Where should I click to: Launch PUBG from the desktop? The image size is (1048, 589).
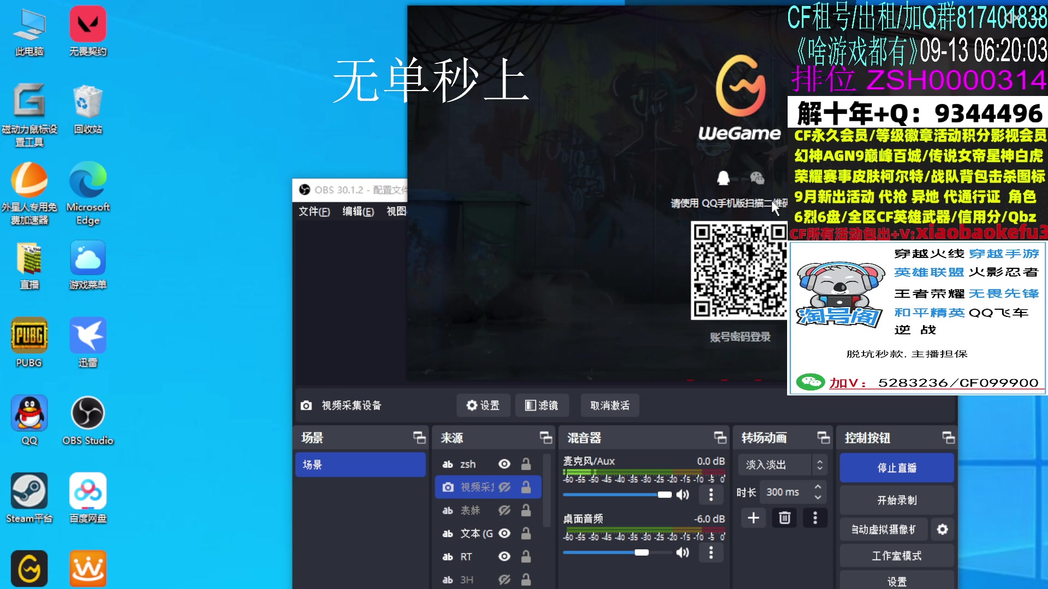29,343
